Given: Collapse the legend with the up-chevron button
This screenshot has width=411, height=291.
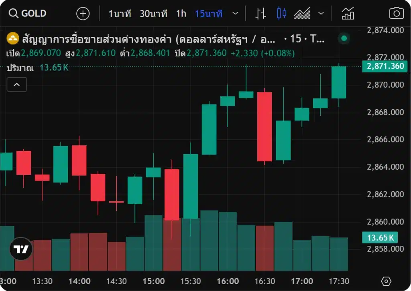Looking at the screenshot, I should [x=17, y=84].
